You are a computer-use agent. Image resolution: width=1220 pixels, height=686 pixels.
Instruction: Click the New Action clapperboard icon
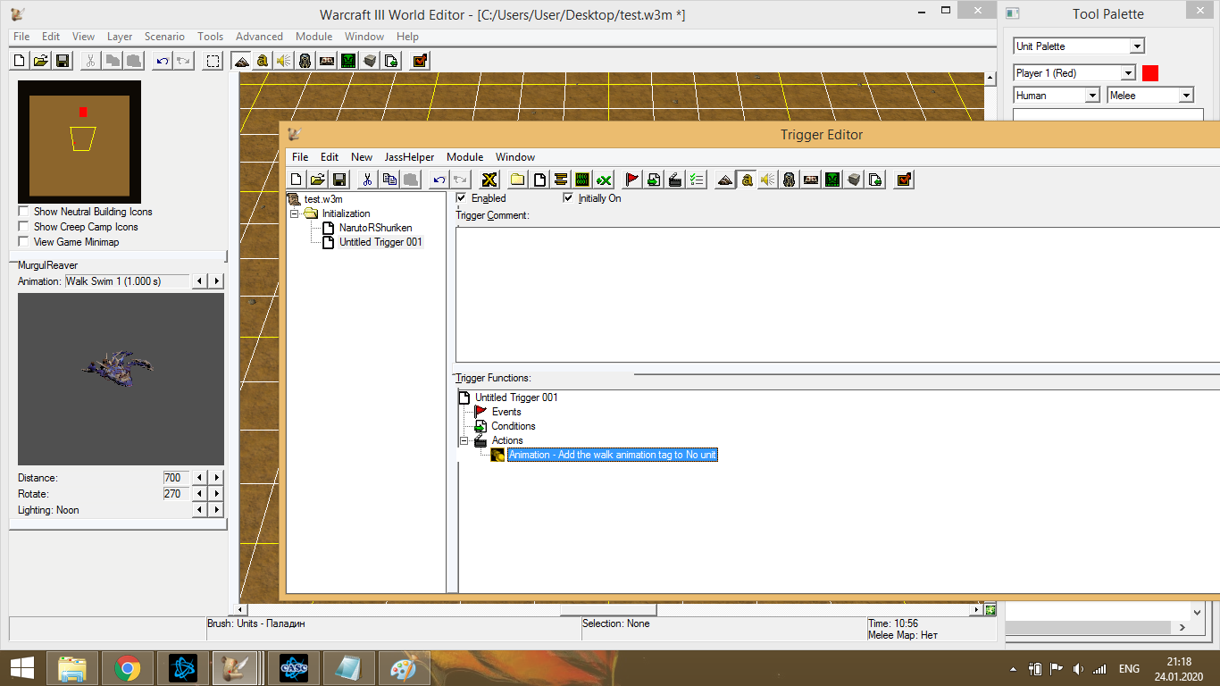[x=675, y=180]
